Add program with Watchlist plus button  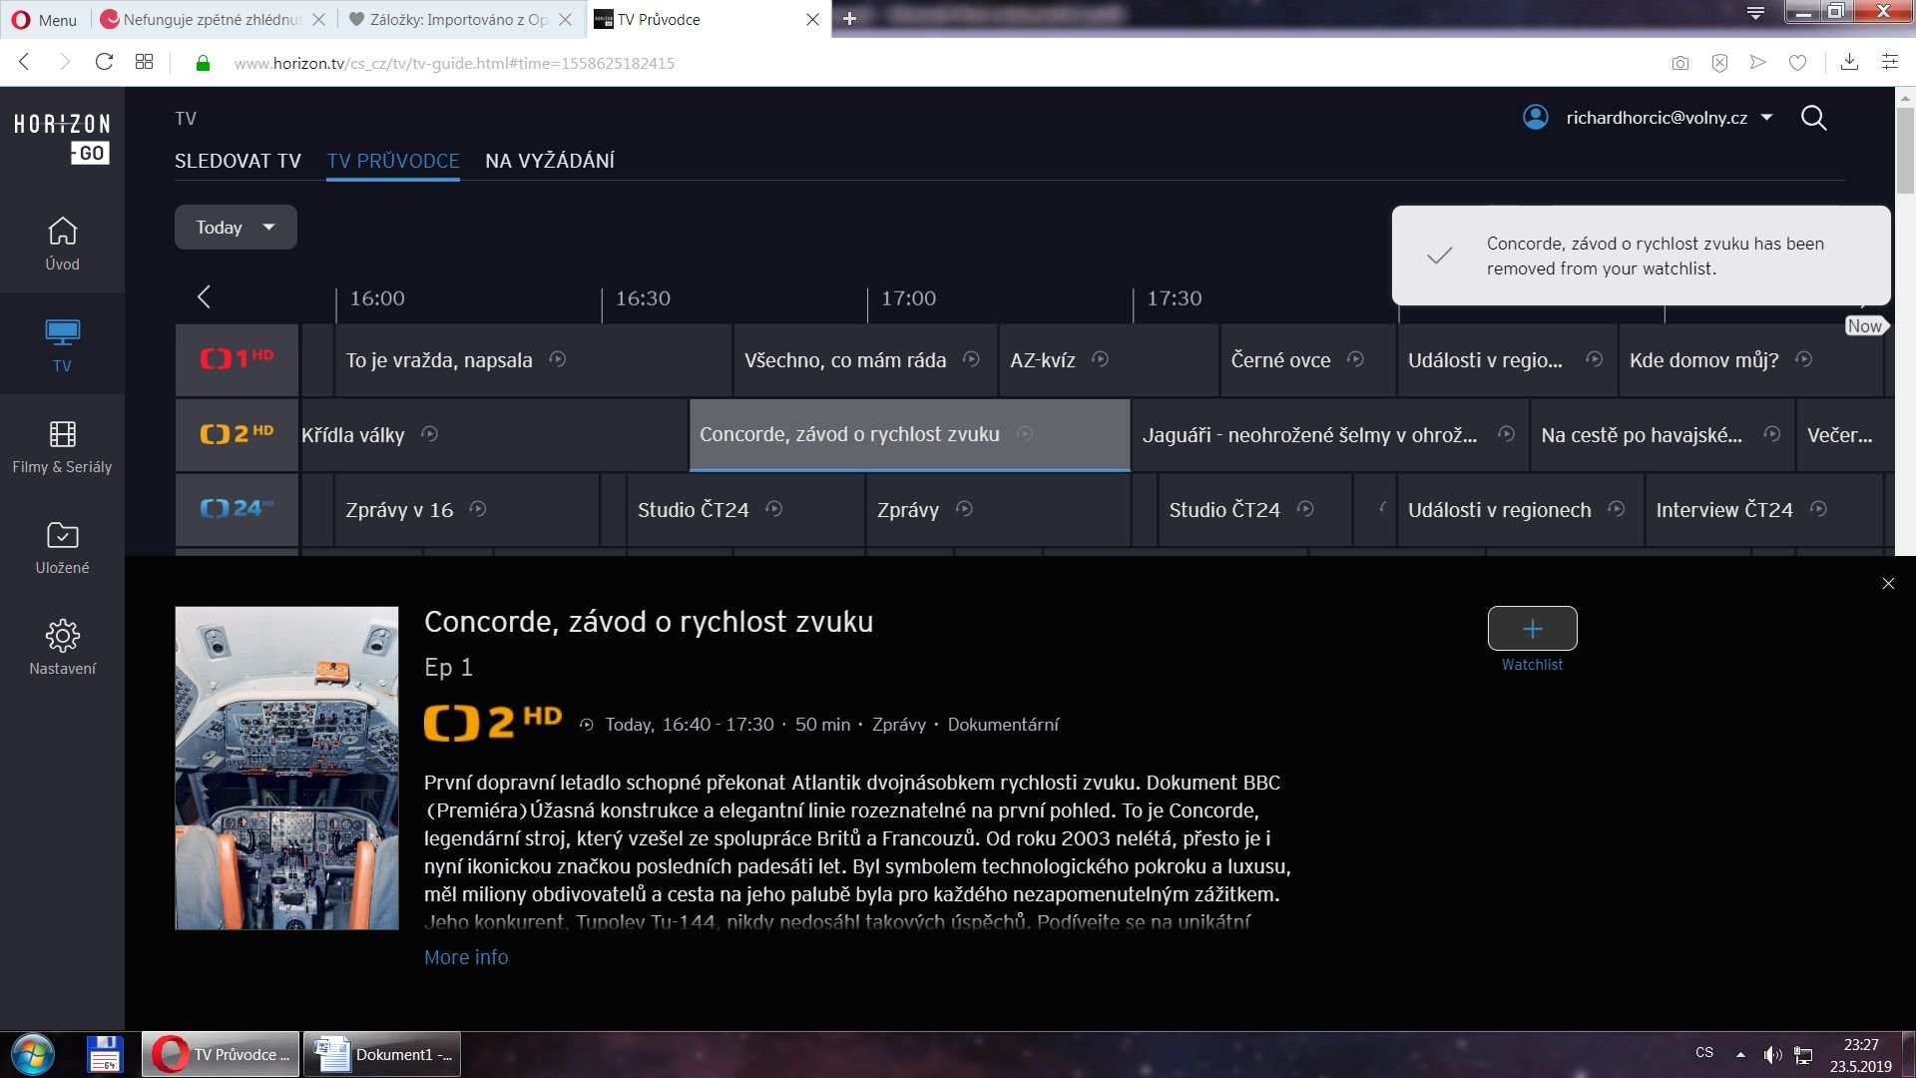[1532, 629]
